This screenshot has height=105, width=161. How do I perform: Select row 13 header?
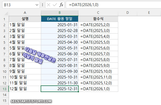[4, 89]
